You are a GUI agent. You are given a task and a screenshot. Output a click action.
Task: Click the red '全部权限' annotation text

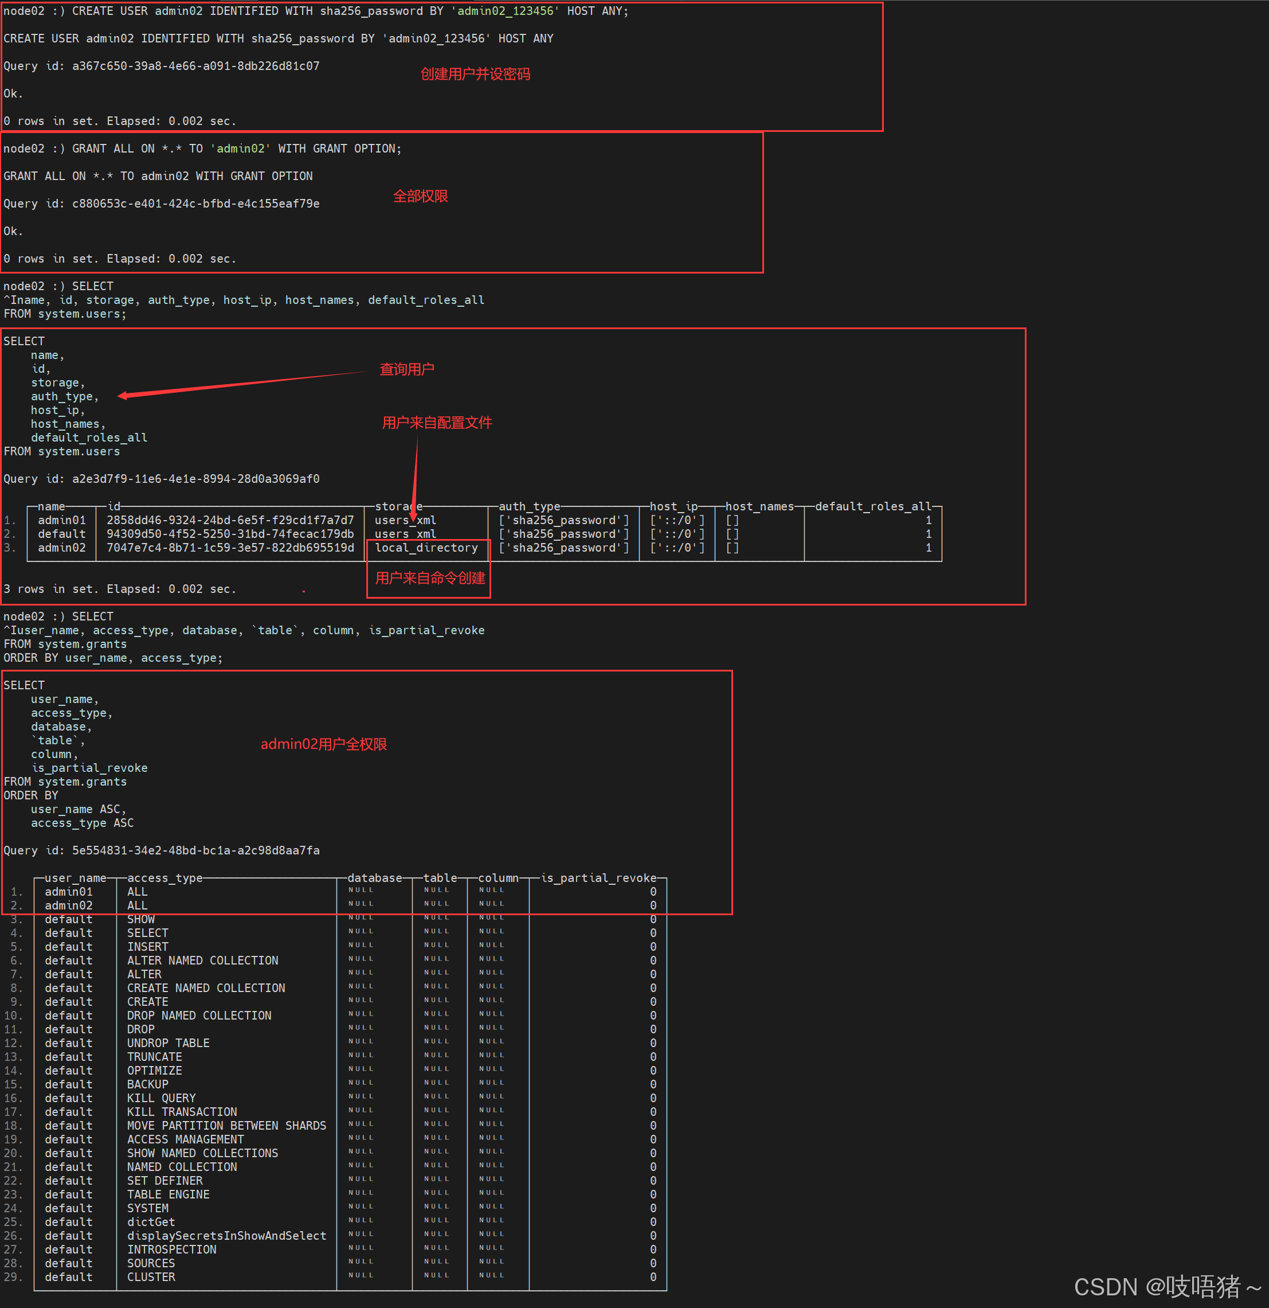(x=420, y=196)
